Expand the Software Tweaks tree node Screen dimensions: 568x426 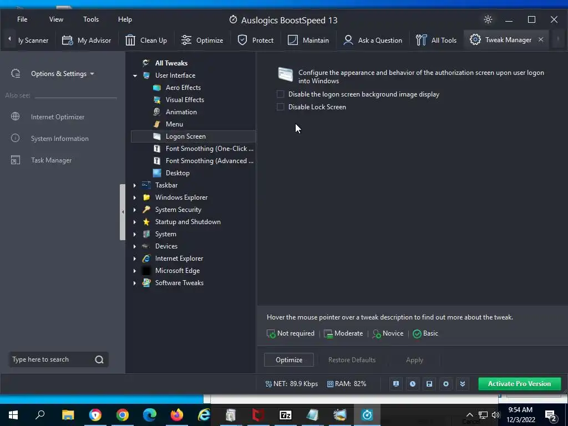click(x=135, y=283)
